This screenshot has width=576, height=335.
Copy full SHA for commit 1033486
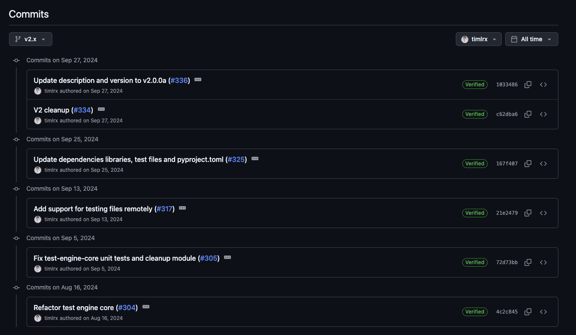pos(528,85)
